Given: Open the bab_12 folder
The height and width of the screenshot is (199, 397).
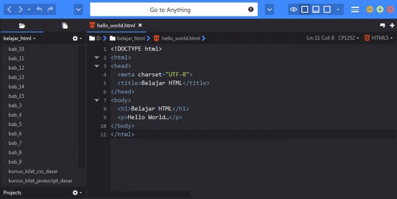Looking at the screenshot, I should click(x=16, y=68).
